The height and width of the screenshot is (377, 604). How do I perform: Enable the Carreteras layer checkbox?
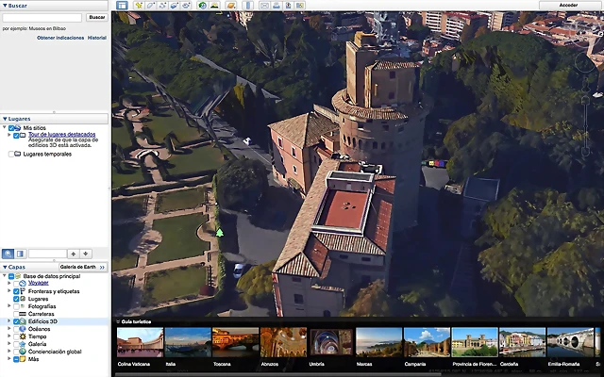click(x=16, y=314)
